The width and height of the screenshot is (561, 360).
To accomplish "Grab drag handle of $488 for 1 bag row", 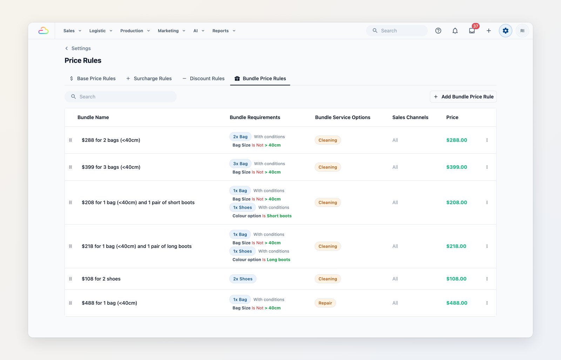I will pos(70,303).
